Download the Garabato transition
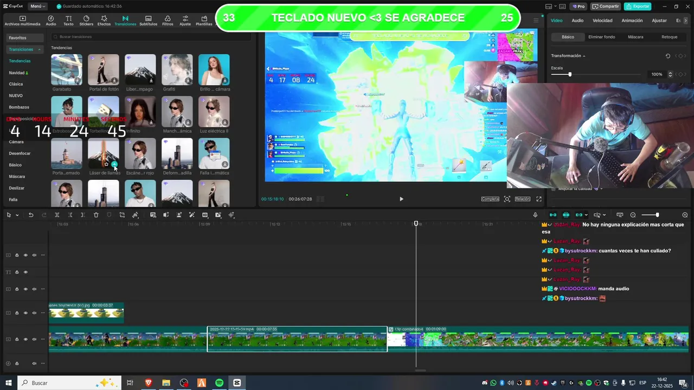This screenshot has height=390, width=694. click(78, 81)
